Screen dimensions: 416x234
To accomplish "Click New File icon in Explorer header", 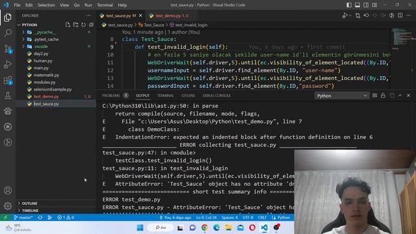I will pos(68,25).
